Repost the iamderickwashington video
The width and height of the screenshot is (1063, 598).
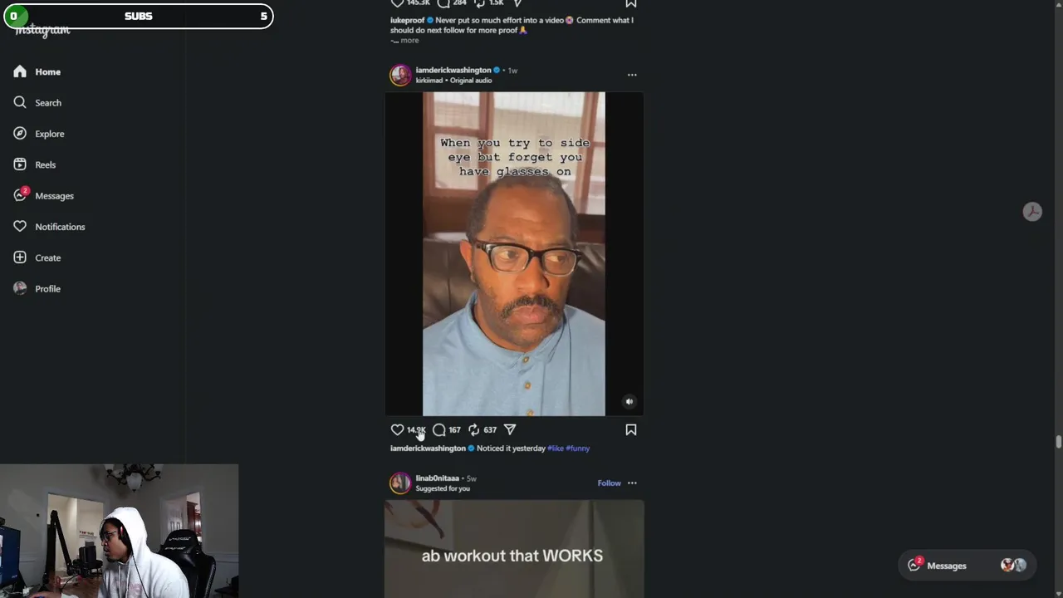[473, 429]
